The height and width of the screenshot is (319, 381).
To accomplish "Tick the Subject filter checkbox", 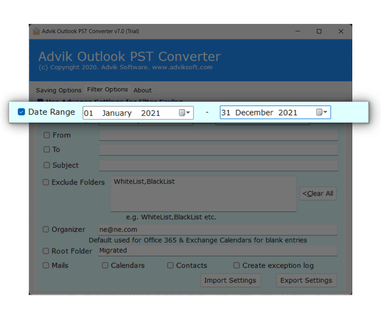I will coord(47,165).
